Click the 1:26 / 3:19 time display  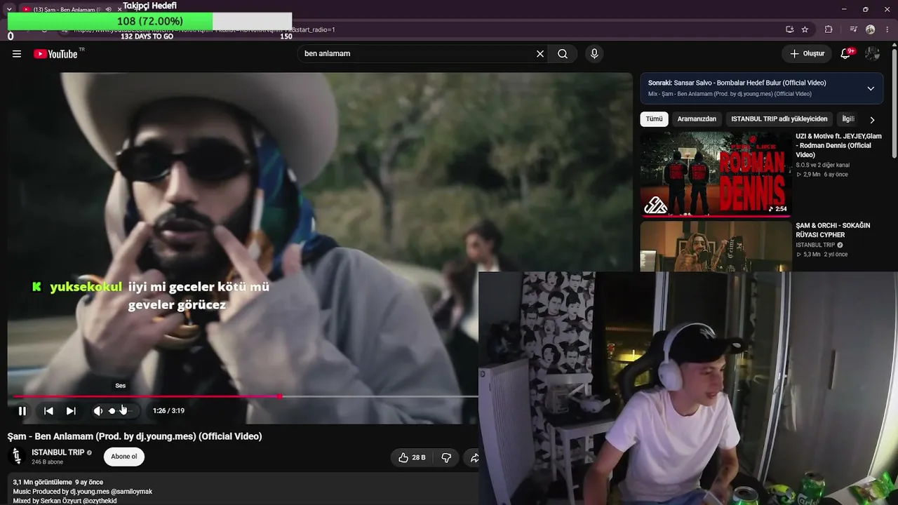[x=168, y=411]
